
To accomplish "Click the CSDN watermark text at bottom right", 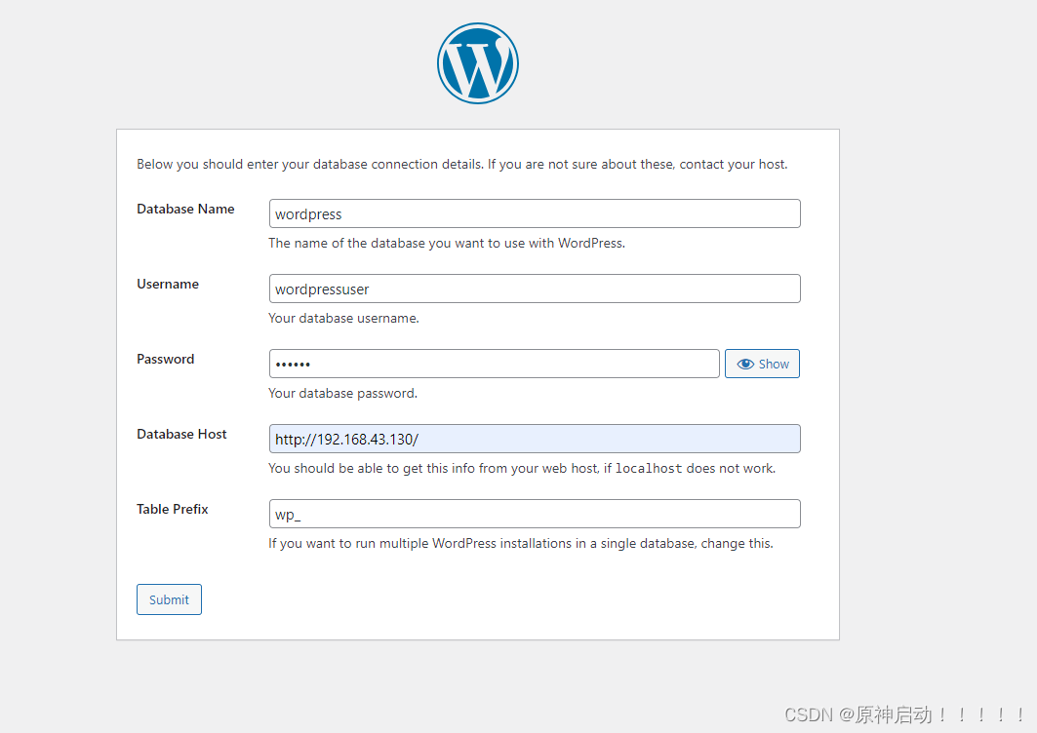I will pyautogui.click(x=902, y=714).
